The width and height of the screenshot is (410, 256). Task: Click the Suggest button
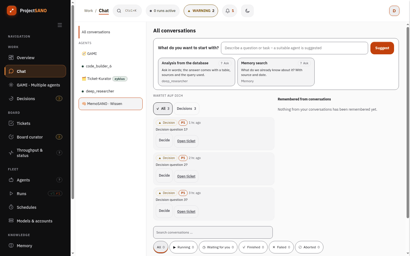tap(382, 48)
